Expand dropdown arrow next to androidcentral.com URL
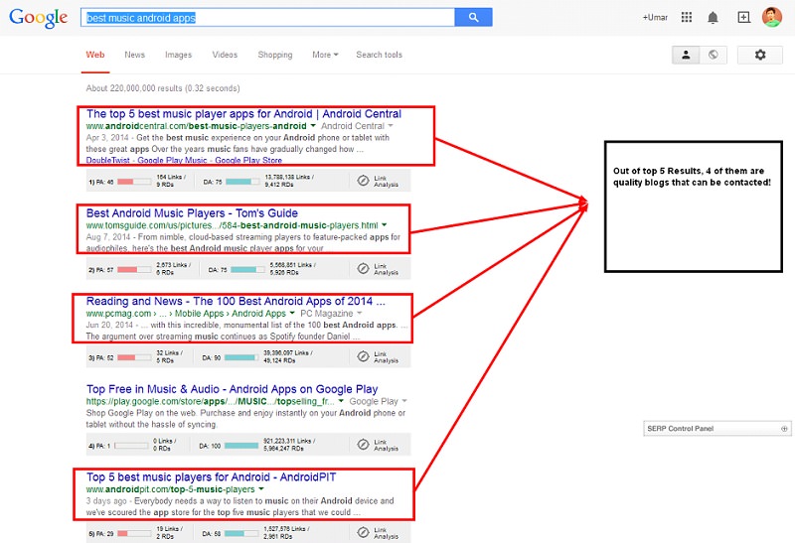795x543 pixels. (313, 126)
